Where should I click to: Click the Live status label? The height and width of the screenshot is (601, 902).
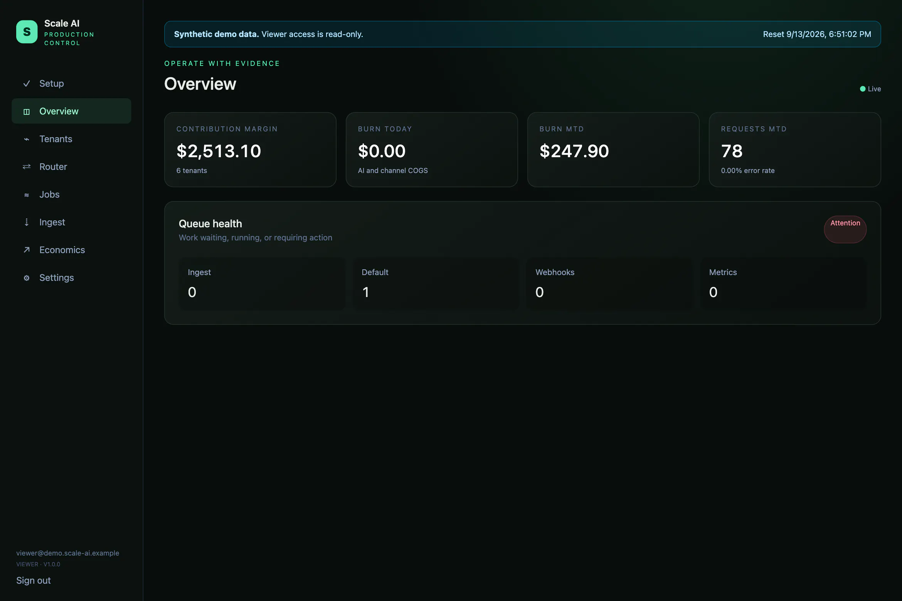click(874, 89)
